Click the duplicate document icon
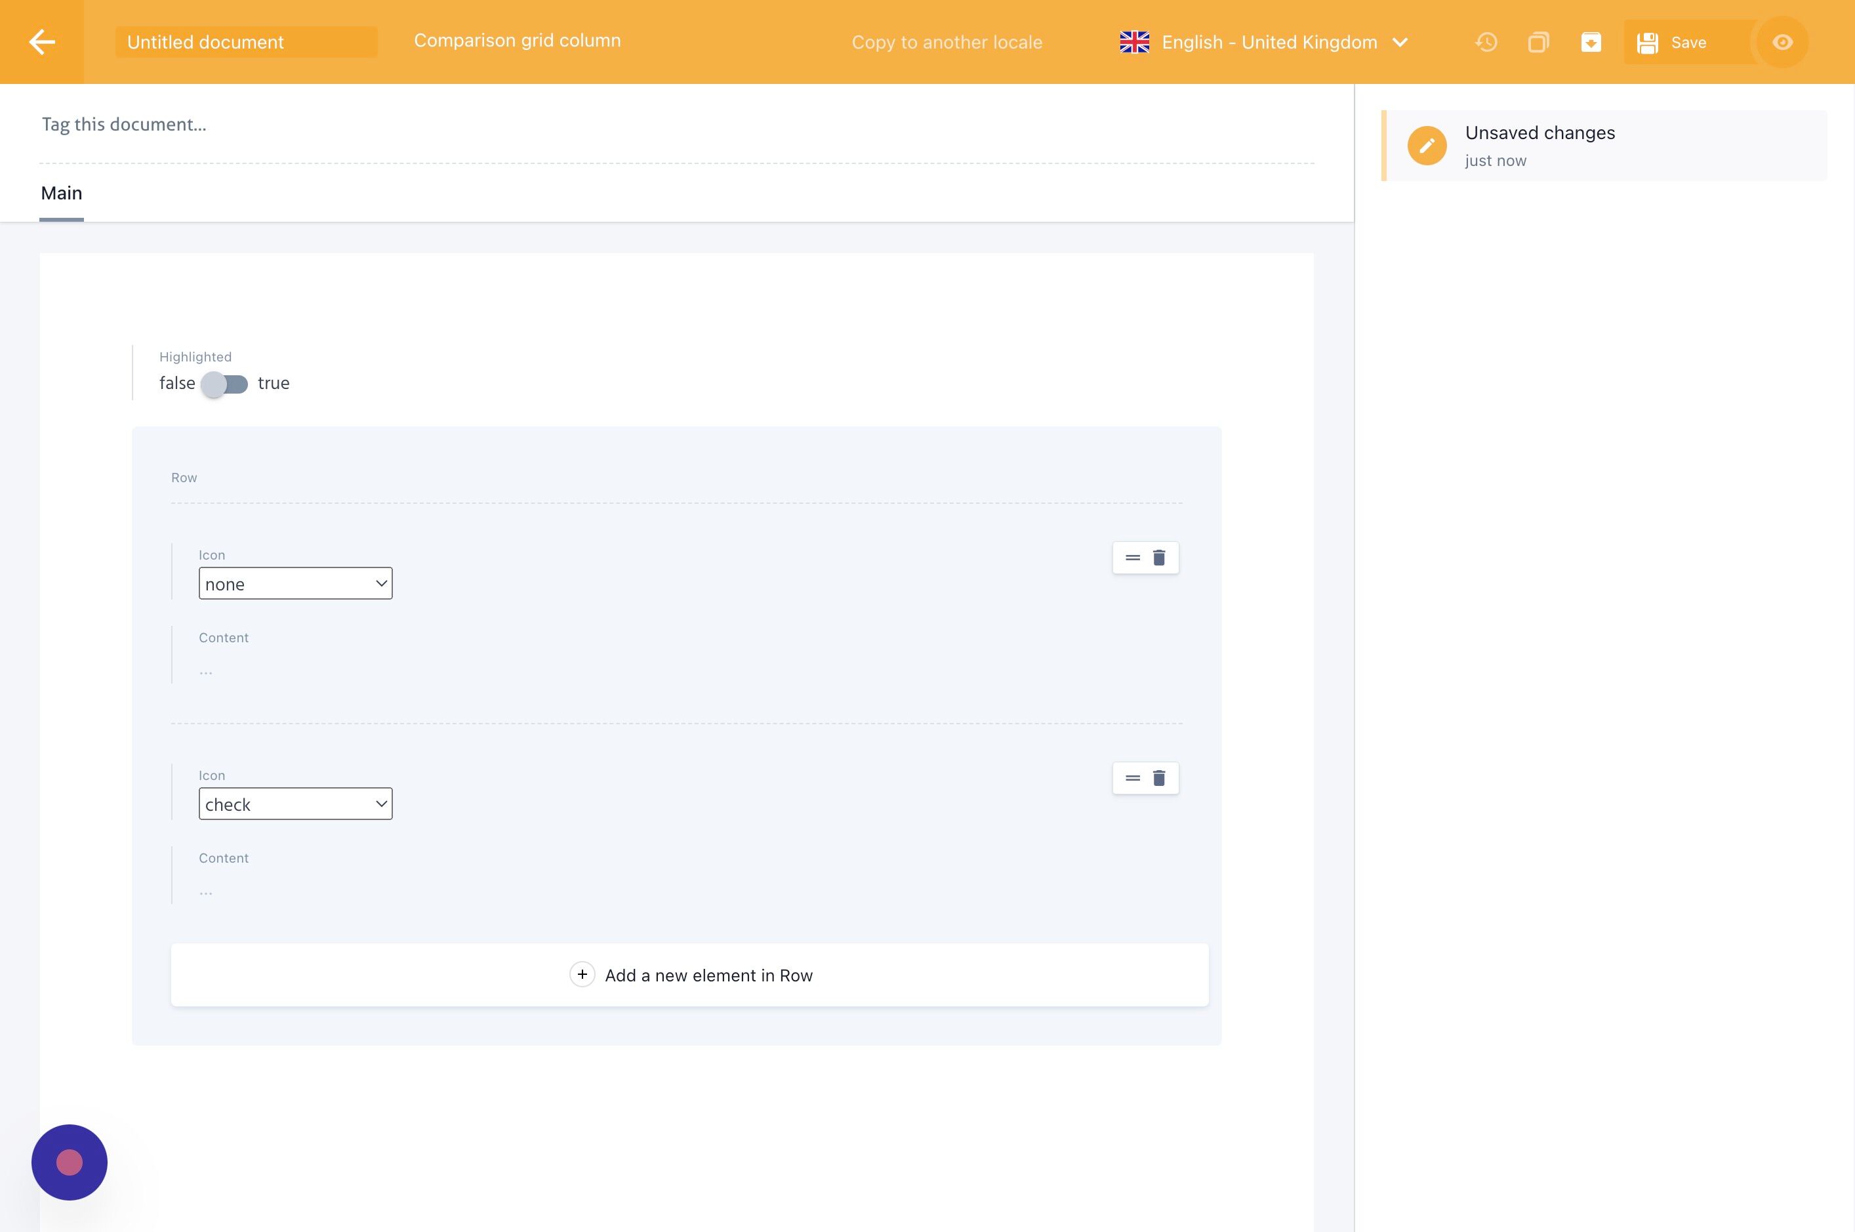 [1538, 41]
